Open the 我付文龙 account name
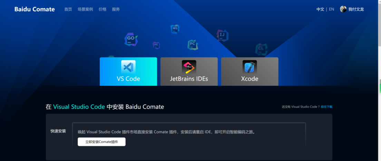Screen dimensions: 381x161 [x=356, y=9]
